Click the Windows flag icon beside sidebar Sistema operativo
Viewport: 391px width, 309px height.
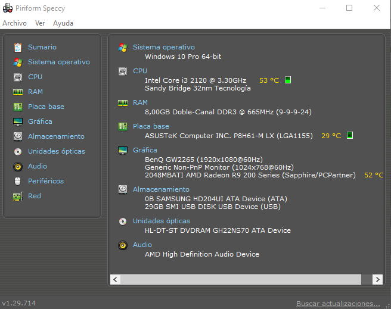(x=18, y=63)
